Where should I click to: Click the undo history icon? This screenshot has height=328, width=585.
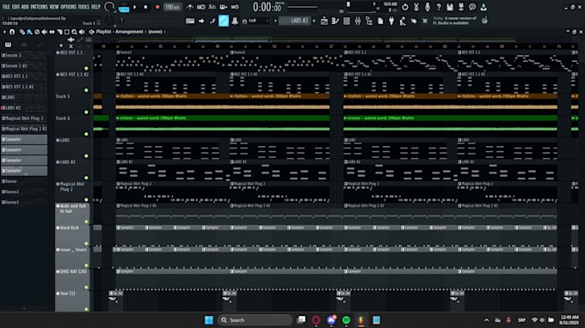click(x=405, y=7)
